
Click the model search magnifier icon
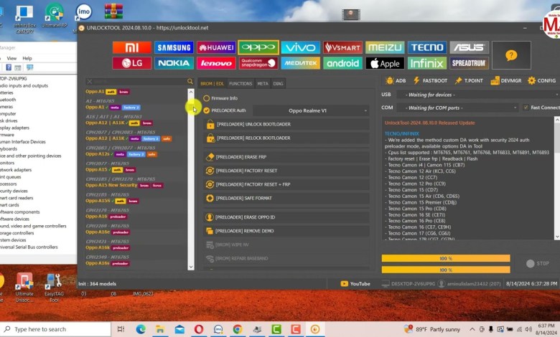pyautogui.click(x=190, y=82)
